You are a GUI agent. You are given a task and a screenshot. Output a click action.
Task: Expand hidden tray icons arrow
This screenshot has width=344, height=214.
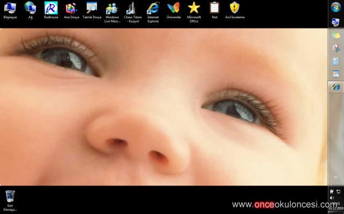(331, 185)
